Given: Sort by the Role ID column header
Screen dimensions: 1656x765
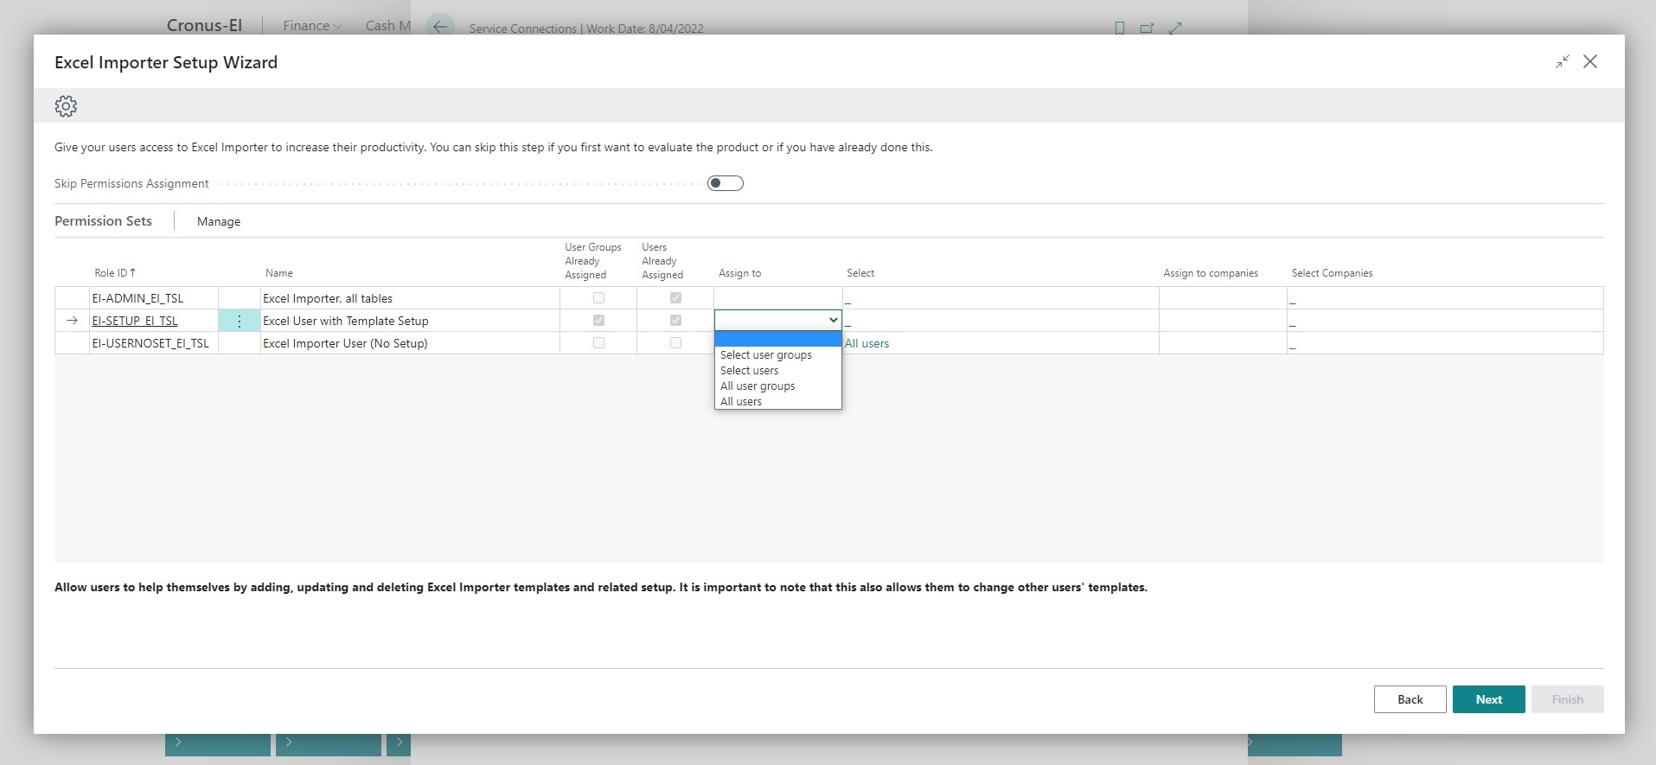Looking at the screenshot, I should (x=115, y=273).
